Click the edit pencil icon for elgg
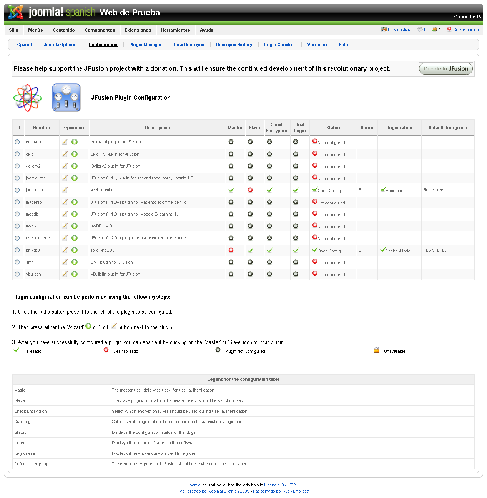Viewport: 487px width, 498px height. (x=65, y=154)
